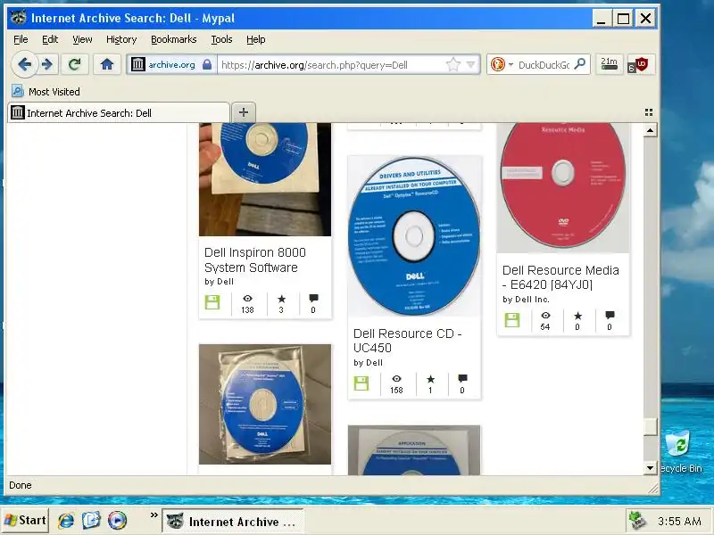Open the Windows Start menu
Image resolution: width=714 pixels, height=535 pixels.
coord(25,520)
